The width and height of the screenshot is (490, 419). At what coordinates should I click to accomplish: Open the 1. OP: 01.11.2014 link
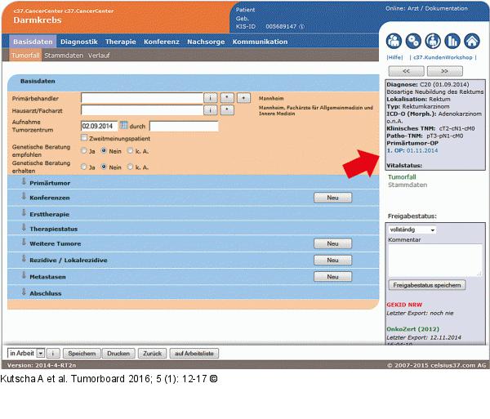coord(412,150)
